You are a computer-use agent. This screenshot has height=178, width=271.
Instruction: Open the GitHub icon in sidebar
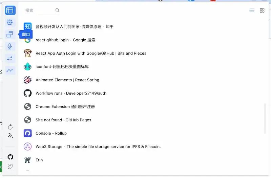[x=11, y=157]
